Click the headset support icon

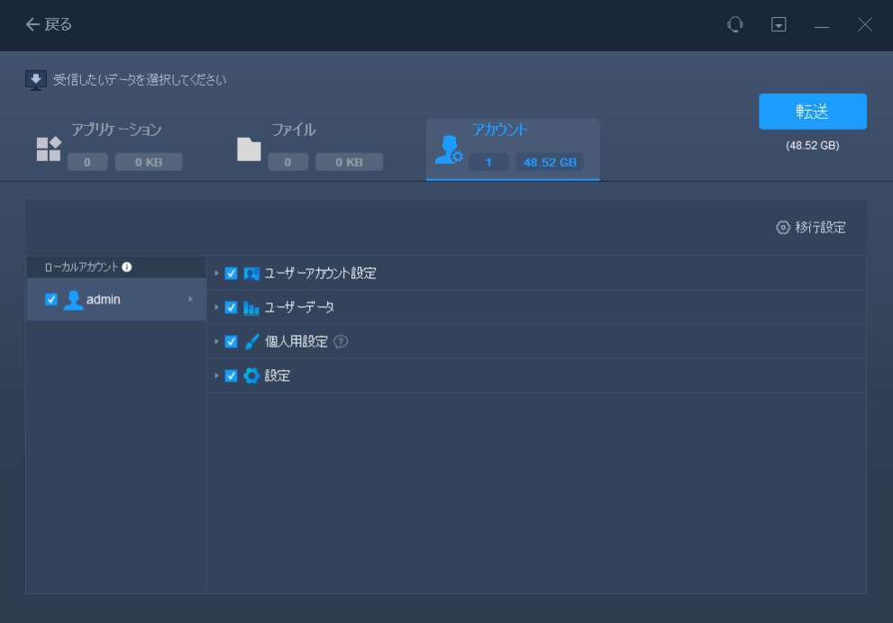[735, 25]
